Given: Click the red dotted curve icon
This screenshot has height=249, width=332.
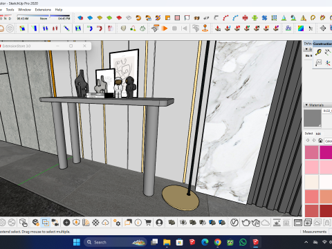Looking at the screenshot, I should (x=225, y=18).
